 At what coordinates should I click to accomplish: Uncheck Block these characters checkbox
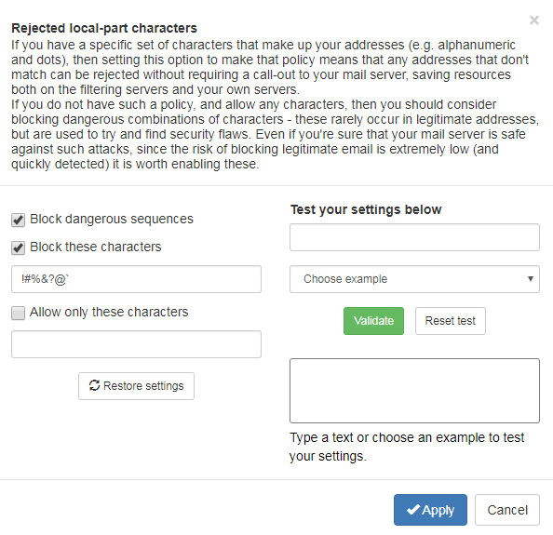[18, 247]
